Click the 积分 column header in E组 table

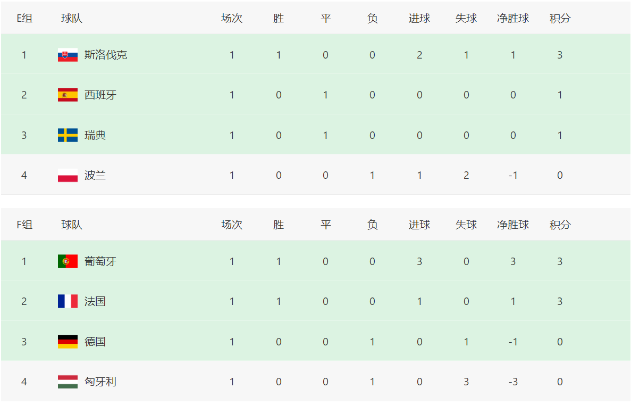560,18
